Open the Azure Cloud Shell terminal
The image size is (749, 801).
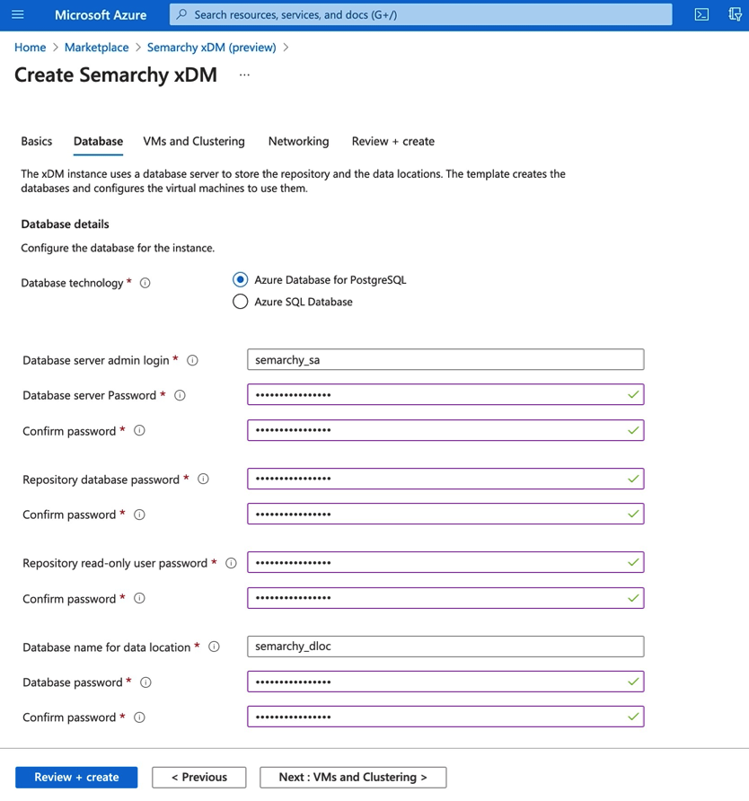[701, 14]
